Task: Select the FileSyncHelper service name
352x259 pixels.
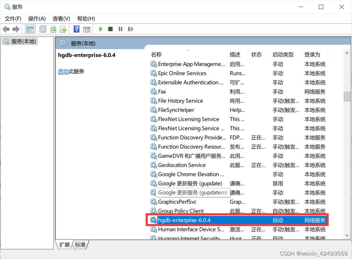Action: 176,110
